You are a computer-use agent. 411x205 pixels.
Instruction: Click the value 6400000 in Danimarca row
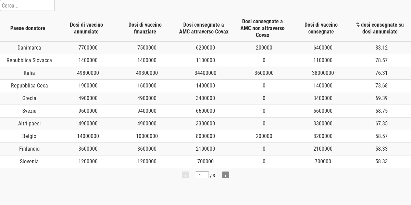tap(323, 48)
